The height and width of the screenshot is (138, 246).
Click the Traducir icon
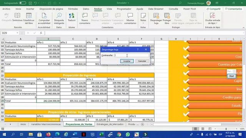point(71,15)
